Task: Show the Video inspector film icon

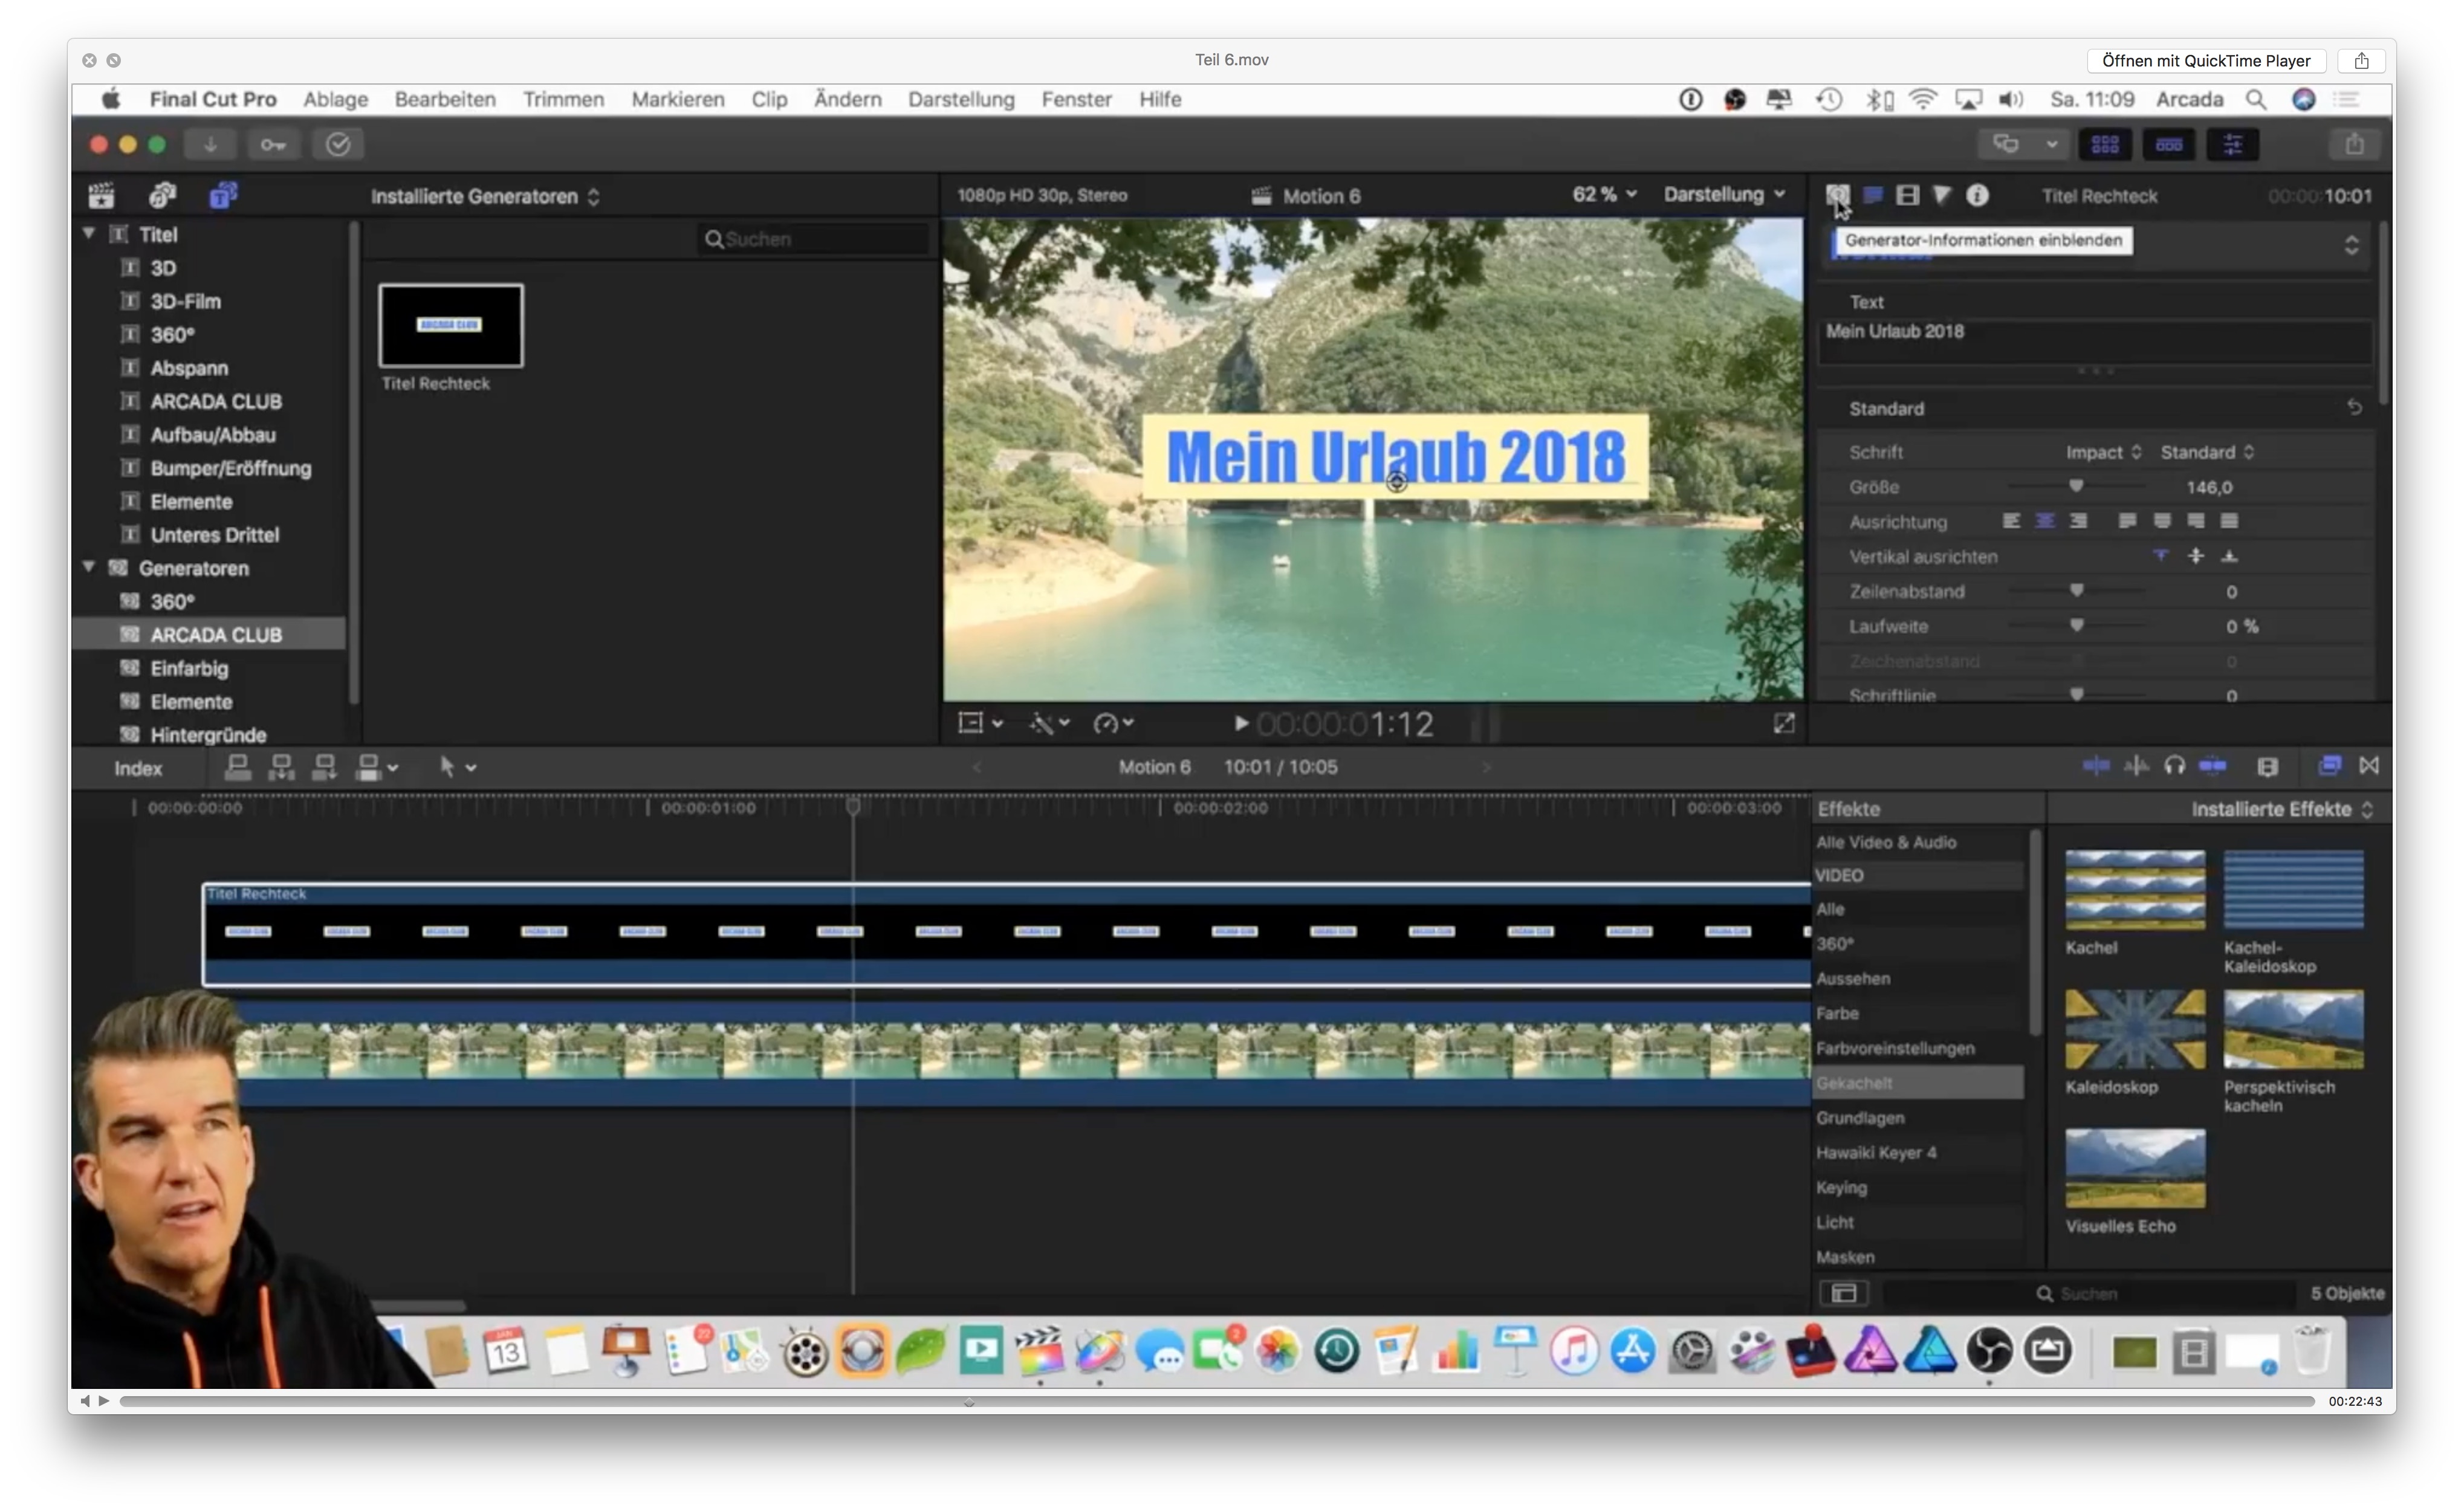Action: pos(1908,195)
